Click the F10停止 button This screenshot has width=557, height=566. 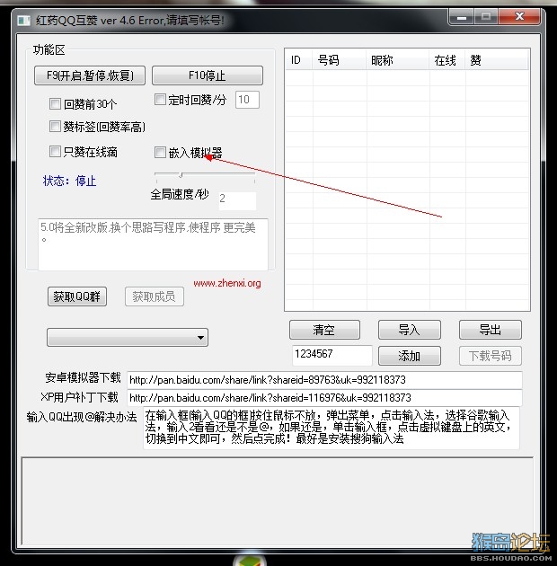(208, 75)
